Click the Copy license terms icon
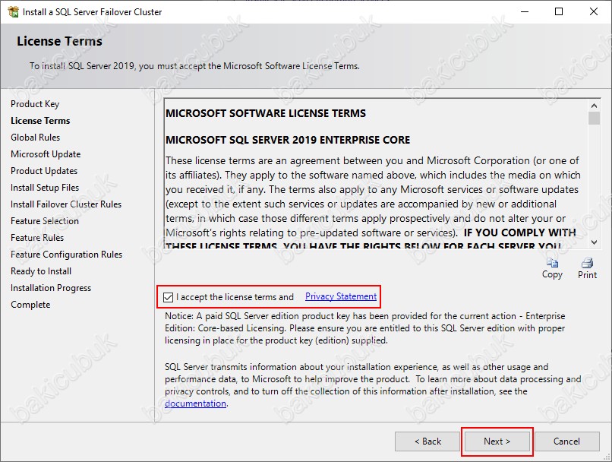612x462 pixels. [552, 263]
